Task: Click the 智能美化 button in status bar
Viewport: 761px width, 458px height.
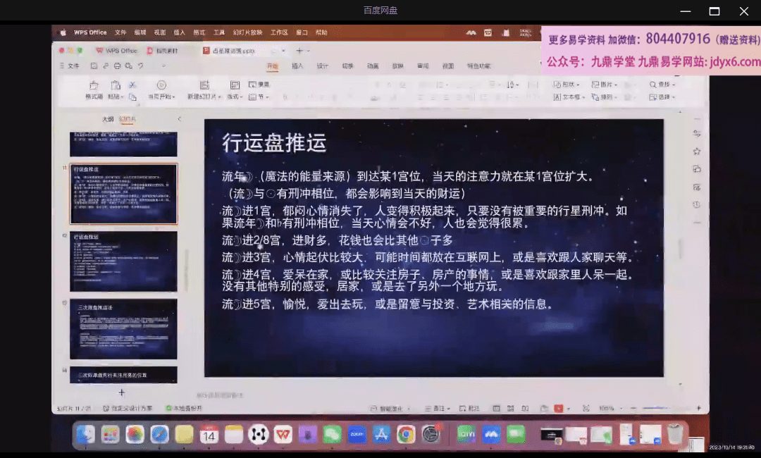Action: click(390, 408)
